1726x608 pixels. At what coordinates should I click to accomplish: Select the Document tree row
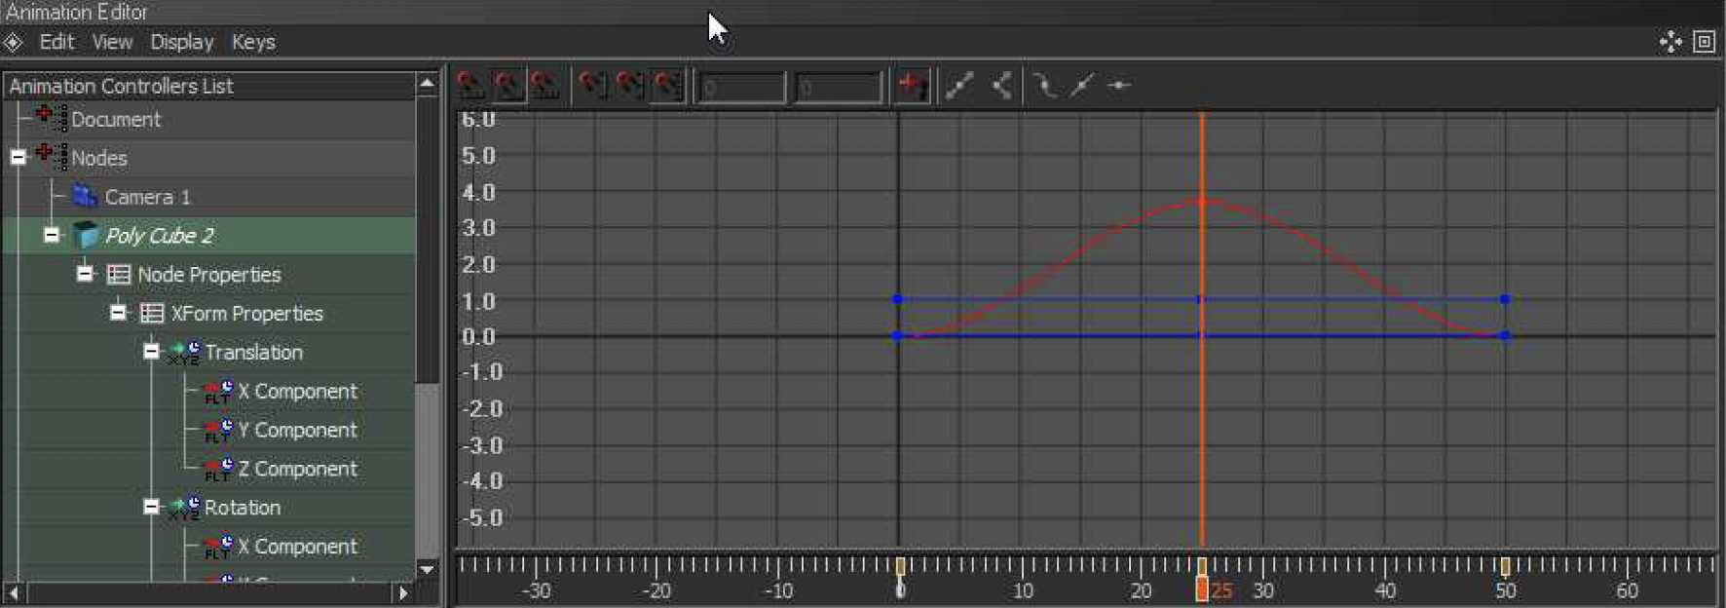(x=209, y=119)
